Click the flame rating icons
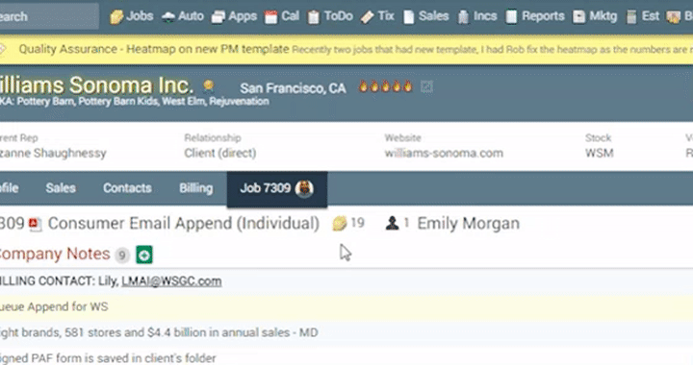The image size is (693, 365). [x=385, y=86]
